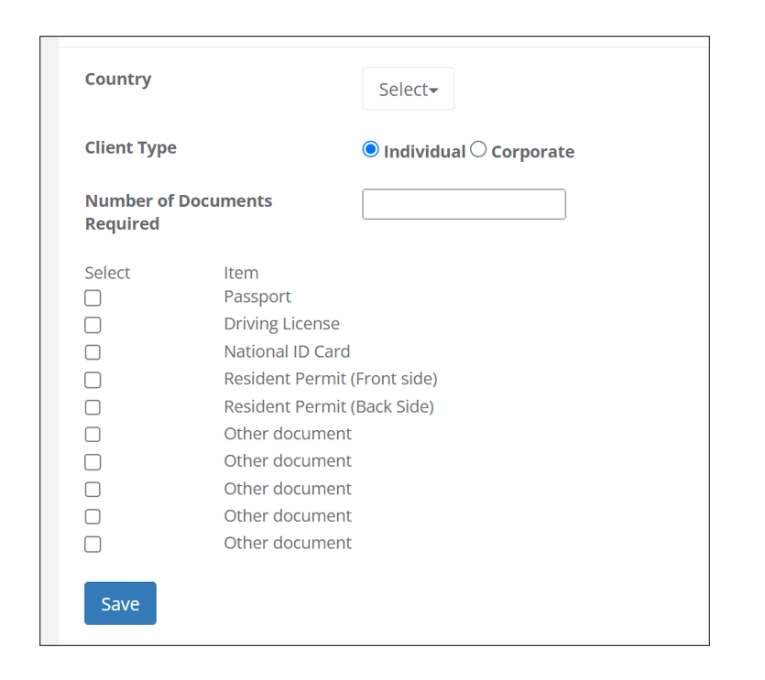Check Resident Permit (Front side) box

tap(93, 380)
